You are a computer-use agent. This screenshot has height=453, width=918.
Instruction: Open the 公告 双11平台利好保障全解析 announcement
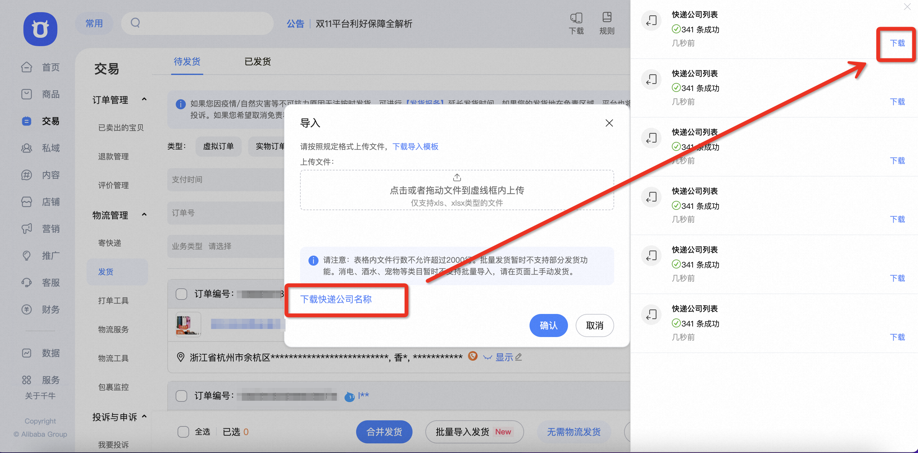(x=349, y=24)
